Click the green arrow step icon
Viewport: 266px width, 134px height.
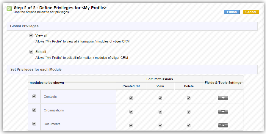coord(10,9)
